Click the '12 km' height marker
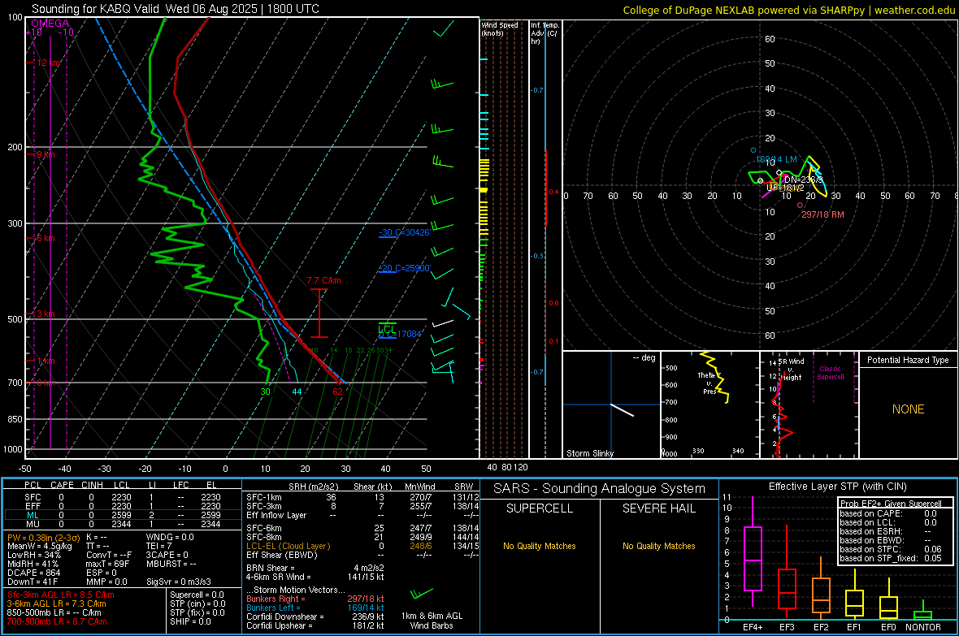Image resolution: width=959 pixels, height=636 pixels. coord(48,63)
